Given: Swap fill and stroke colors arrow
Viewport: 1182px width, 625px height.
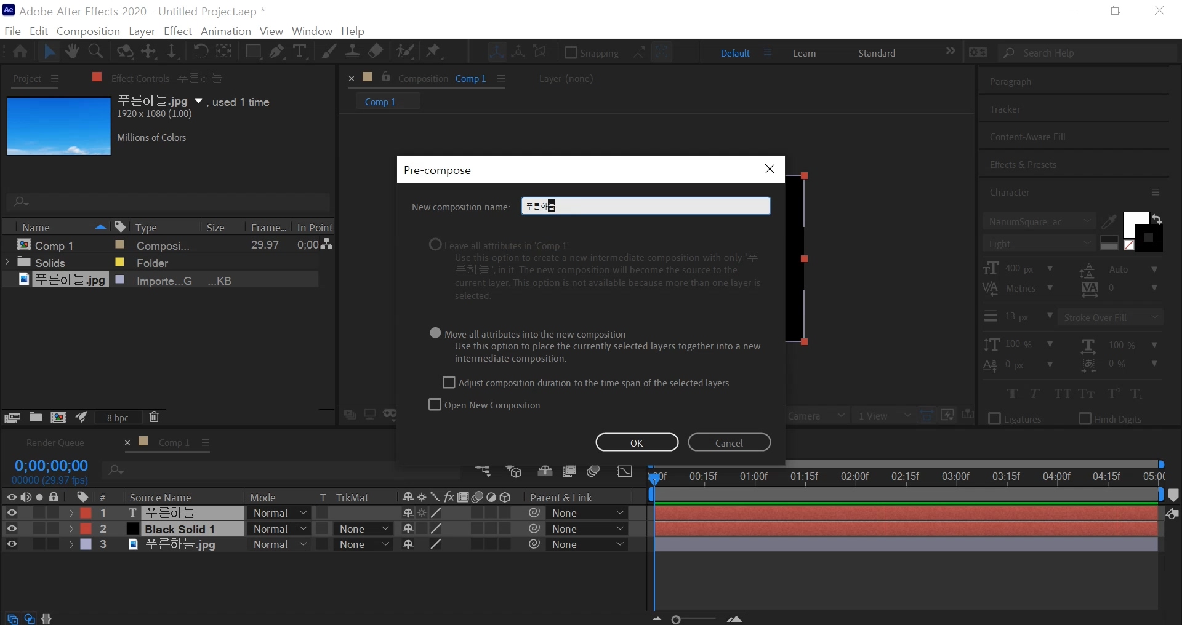Looking at the screenshot, I should click(x=1157, y=219).
